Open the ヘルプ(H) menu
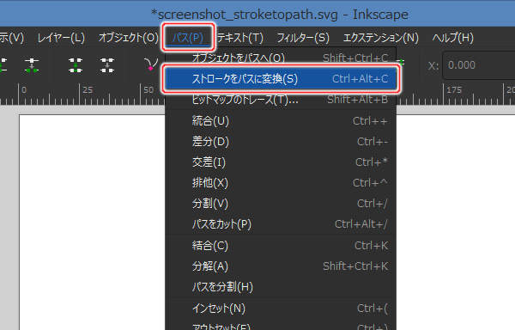This screenshot has width=515, height=330. coord(452,38)
